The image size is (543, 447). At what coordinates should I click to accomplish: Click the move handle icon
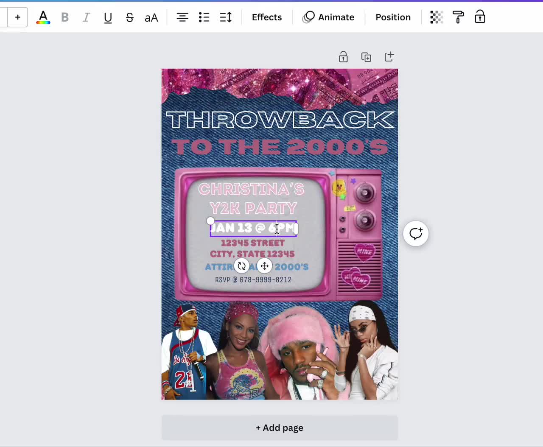click(x=265, y=266)
